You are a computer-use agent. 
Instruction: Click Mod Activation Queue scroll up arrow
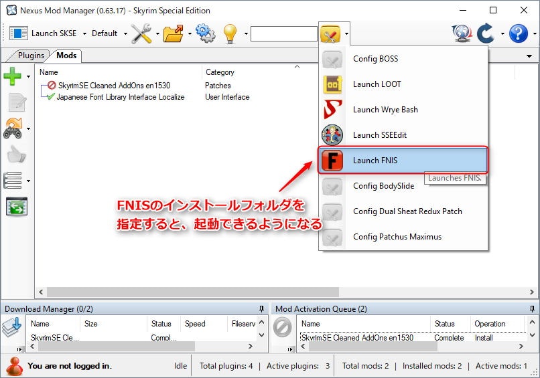(532, 322)
